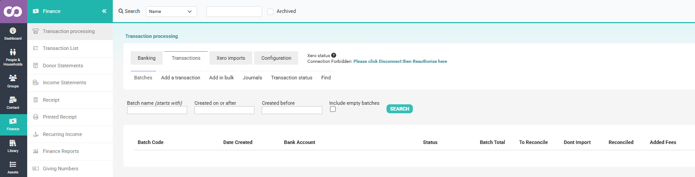Open Income Statements in sidebar

pos(70,82)
